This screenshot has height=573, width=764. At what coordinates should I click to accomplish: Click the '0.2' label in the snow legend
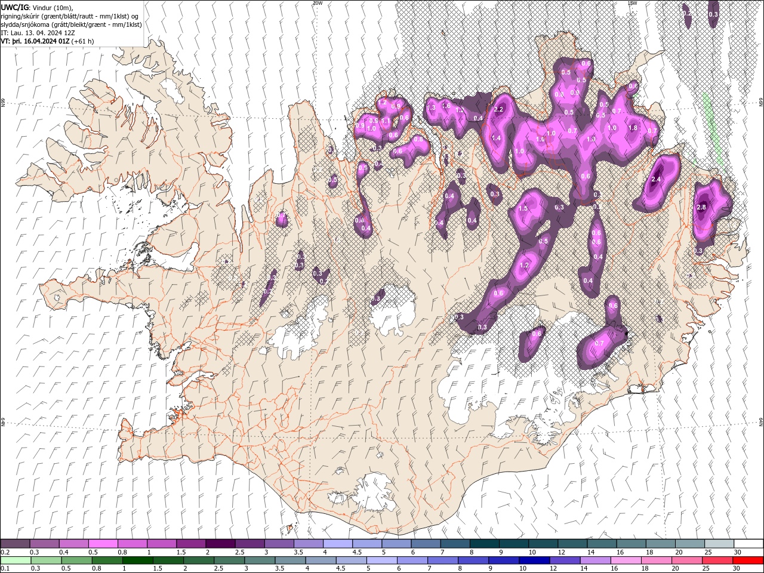pyautogui.click(x=5, y=552)
